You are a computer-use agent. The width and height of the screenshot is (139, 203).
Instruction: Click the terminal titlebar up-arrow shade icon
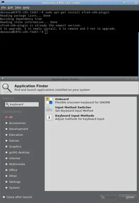click(x=124, y=3)
